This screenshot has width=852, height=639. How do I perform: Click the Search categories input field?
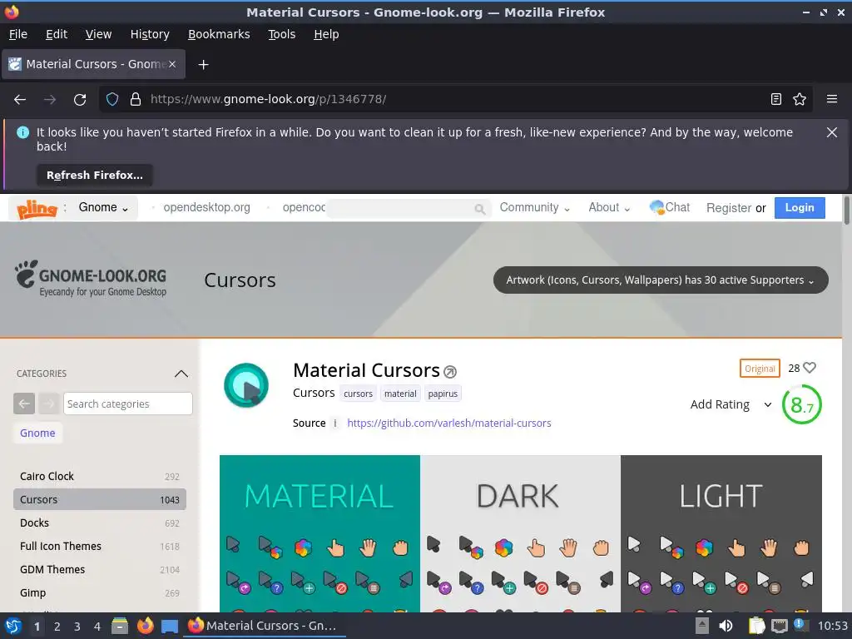pyautogui.click(x=127, y=404)
